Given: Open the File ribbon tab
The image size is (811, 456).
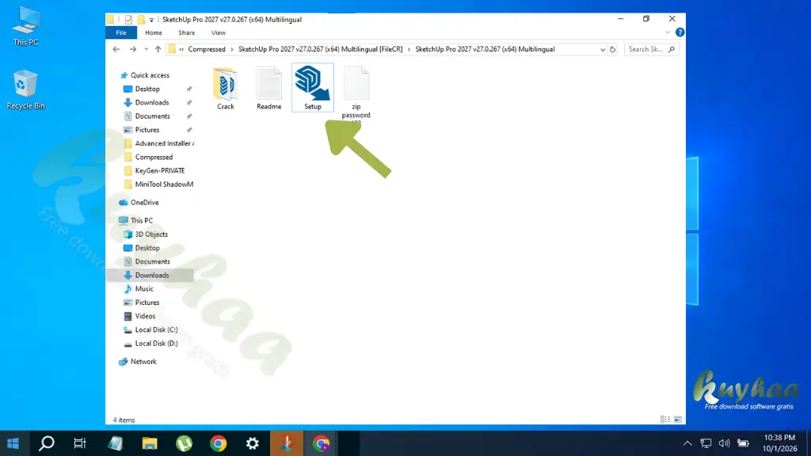Looking at the screenshot, I should click(x=121, y=32).
